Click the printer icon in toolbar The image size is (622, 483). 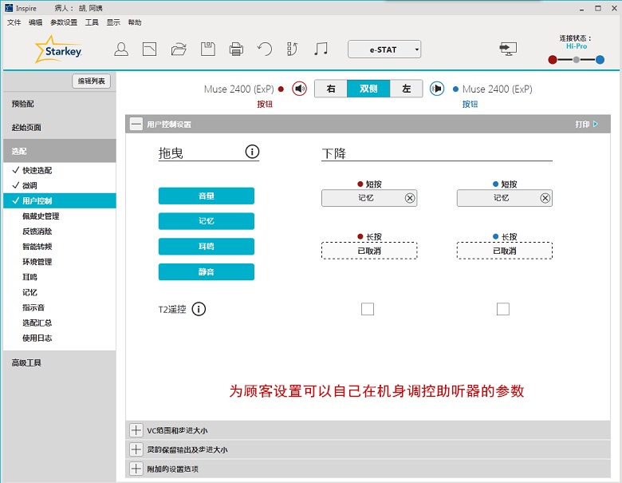point(236,49)
